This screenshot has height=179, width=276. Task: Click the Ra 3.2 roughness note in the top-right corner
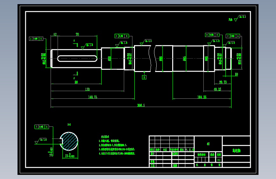[240, 18]
